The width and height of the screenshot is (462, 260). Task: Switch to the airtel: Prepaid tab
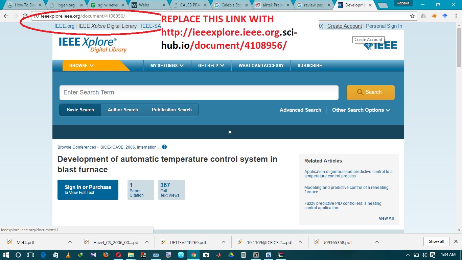tap(273, 5)
